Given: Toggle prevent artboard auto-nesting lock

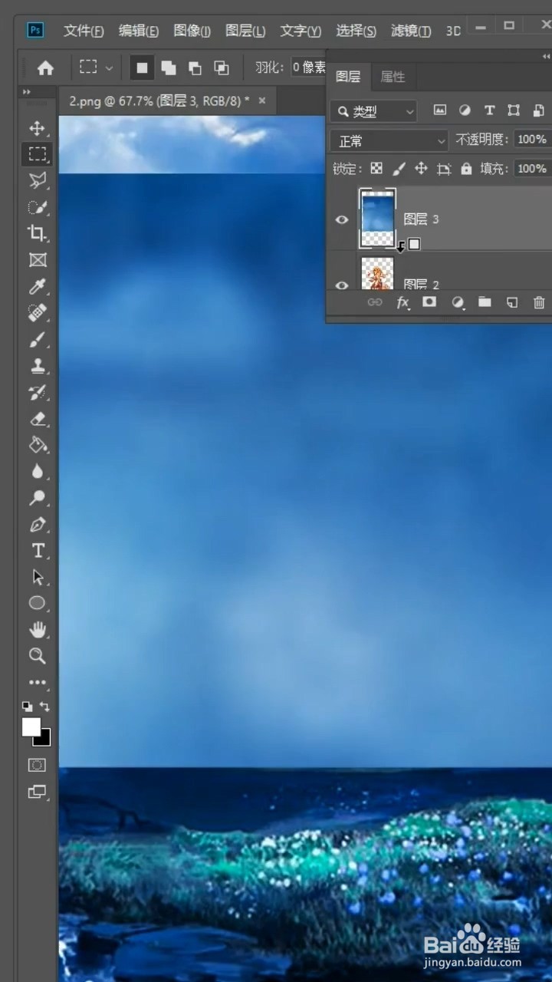Looking at the screenshot, I should tap(443, 169).
